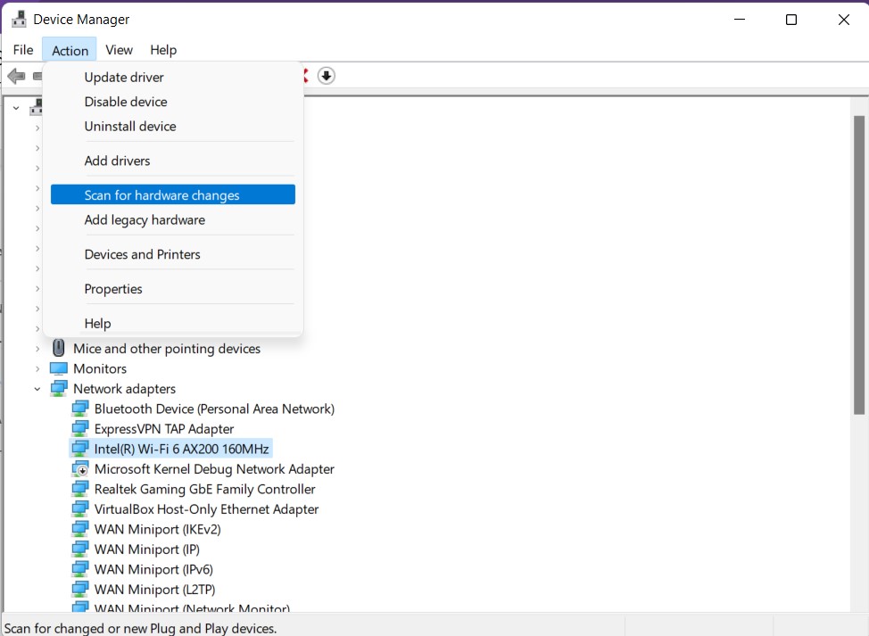The height and width of the screenshot is (636, 869).
Task: Select the Intel(R) Wi-Fi 6 AX200 adapter icon
Action: [80, 449]
